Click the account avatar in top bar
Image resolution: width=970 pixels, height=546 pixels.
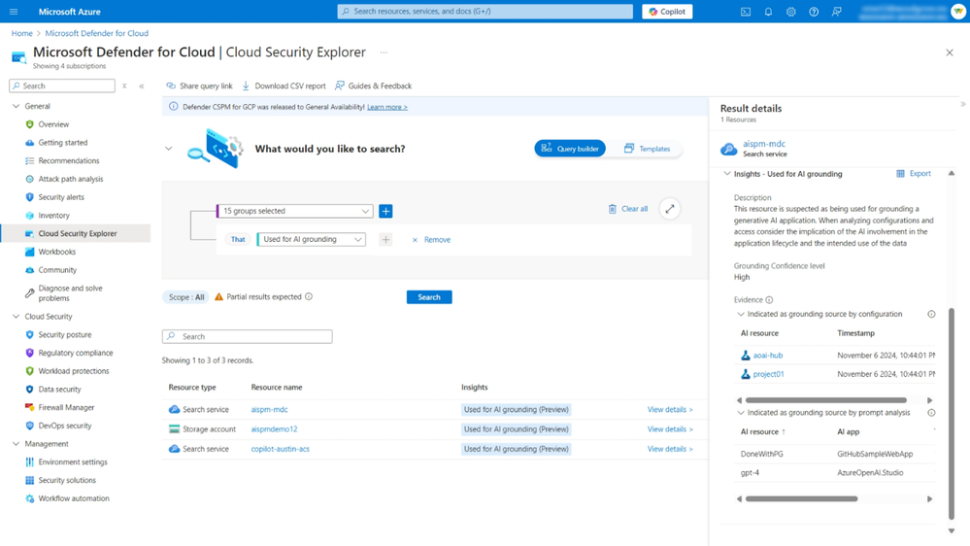click(x=957, y=11)
